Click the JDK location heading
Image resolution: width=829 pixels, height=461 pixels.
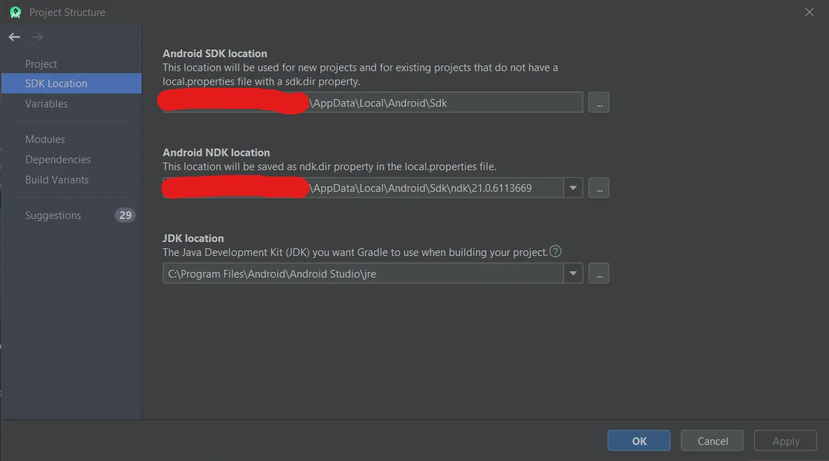coord(193,239)
